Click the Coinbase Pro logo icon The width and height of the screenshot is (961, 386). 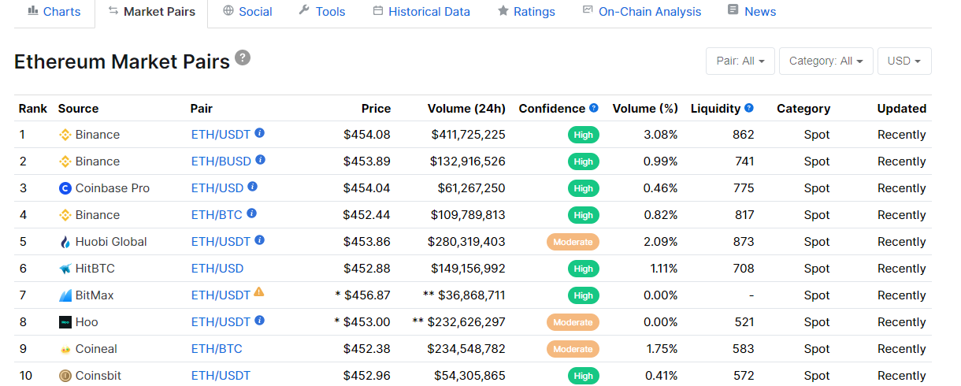(65, 188)
